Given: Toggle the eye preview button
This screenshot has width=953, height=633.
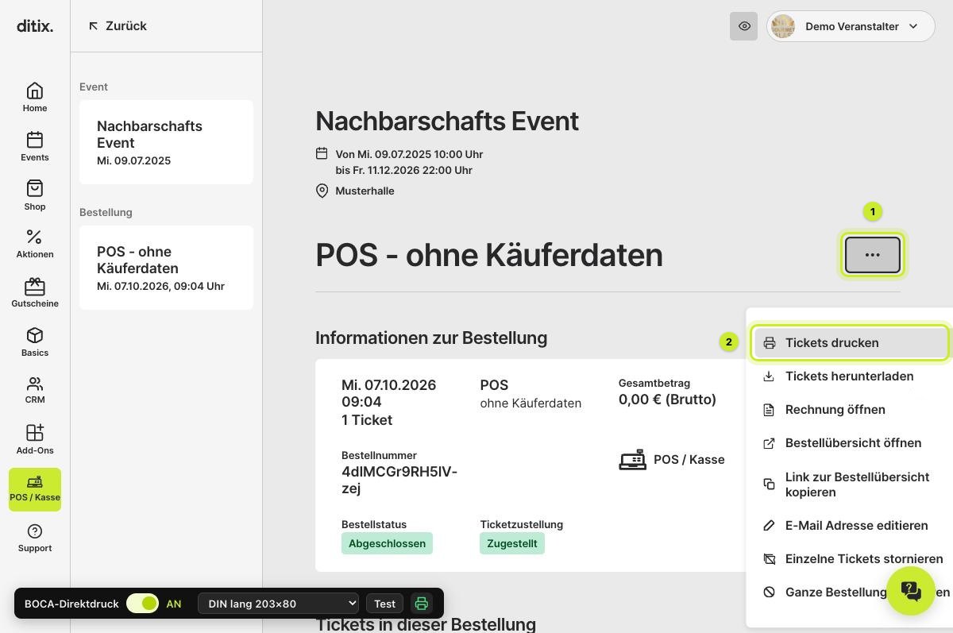Looking at the screenshot, I should tap(744, 26).
